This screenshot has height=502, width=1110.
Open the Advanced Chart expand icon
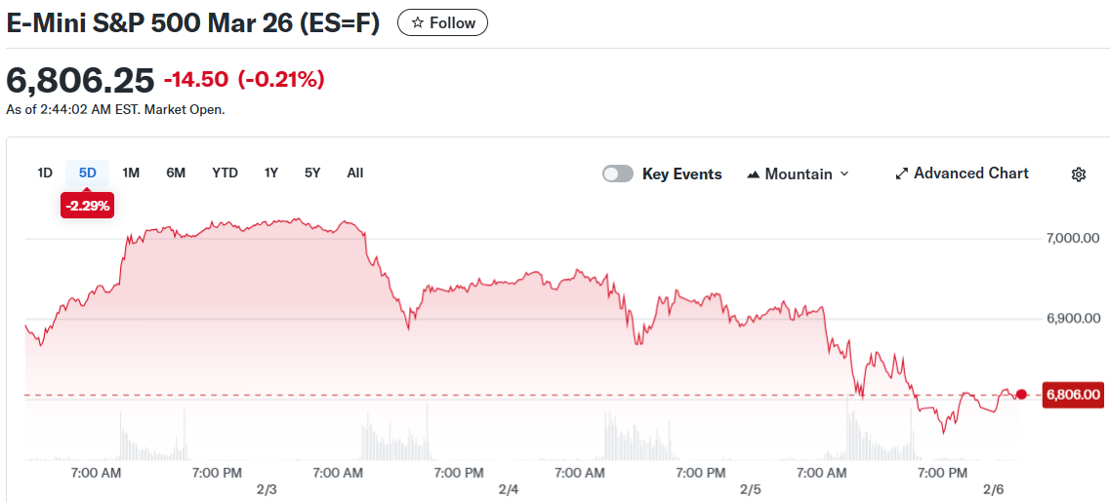coord(902,174)
